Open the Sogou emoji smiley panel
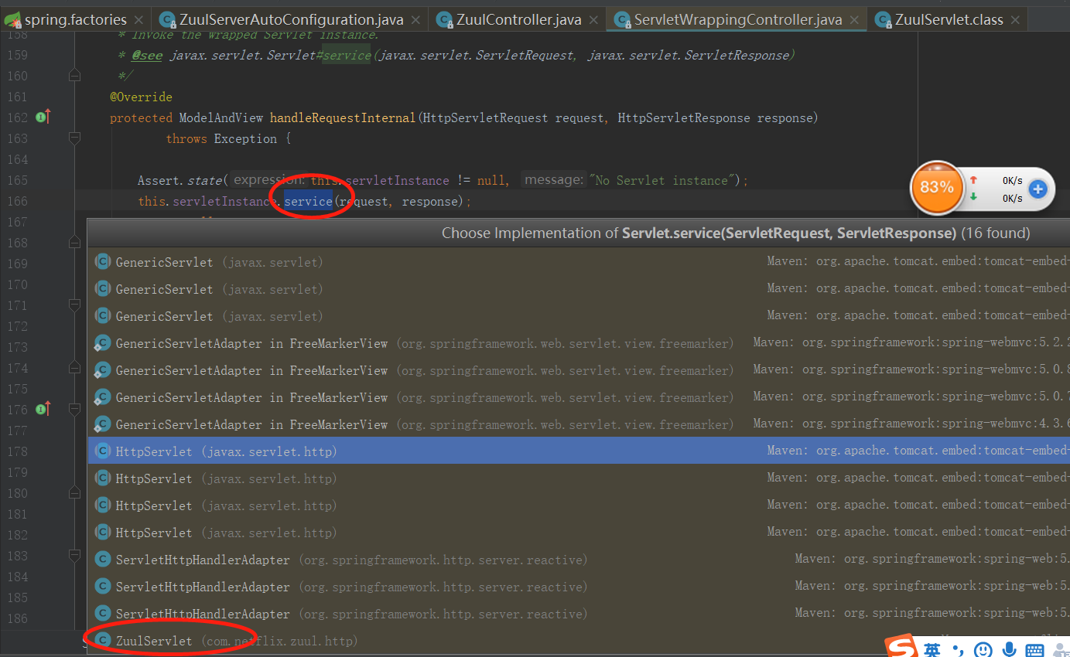1070x657 pixels. 983,650
